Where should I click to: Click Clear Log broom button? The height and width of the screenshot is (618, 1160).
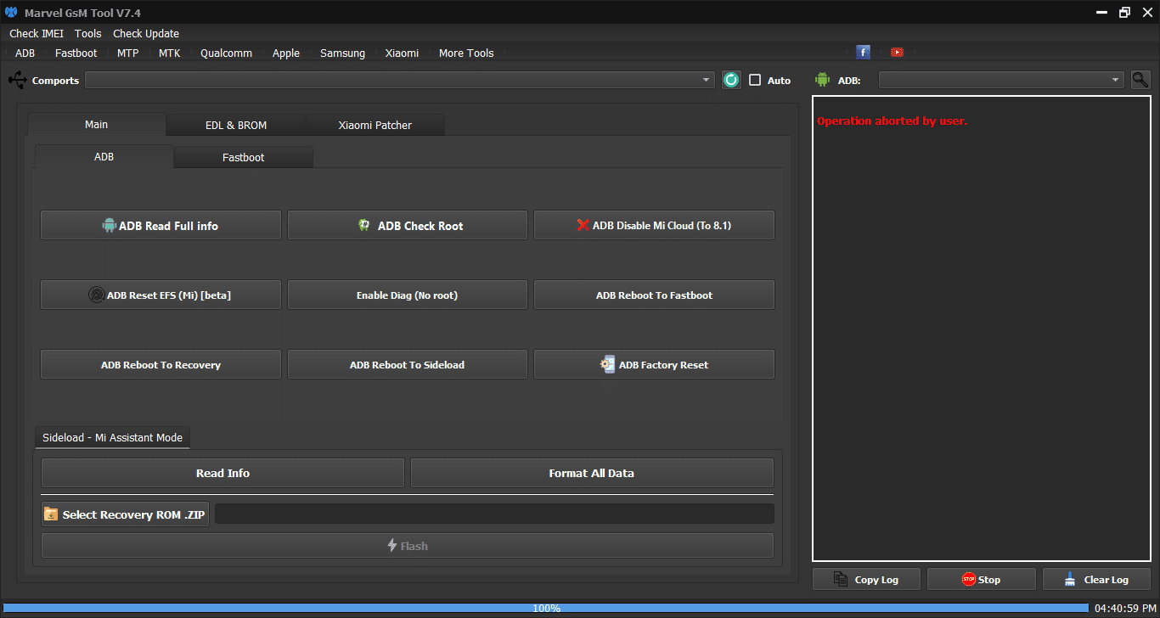click(x=1096, y=580)
